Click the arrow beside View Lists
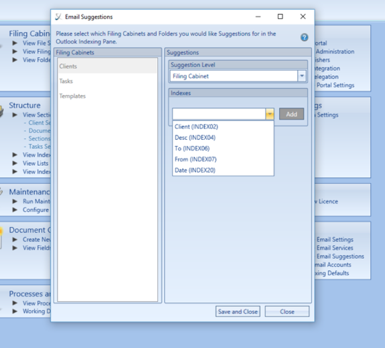385x348 pixels. click(x=15, y=163)
